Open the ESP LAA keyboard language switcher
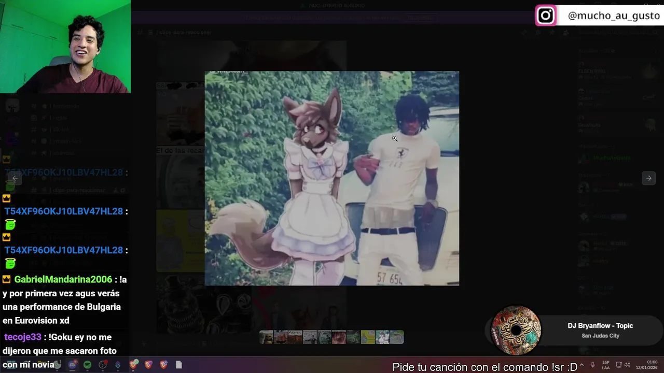Viewport: 664px width, 373px height. pyautogui.click(x=606, y=365)
